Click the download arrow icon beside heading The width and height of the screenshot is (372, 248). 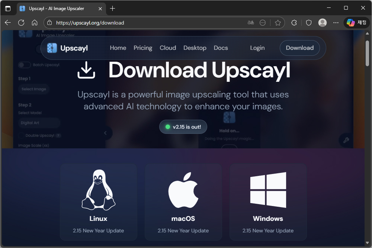(x=86, y=70)
